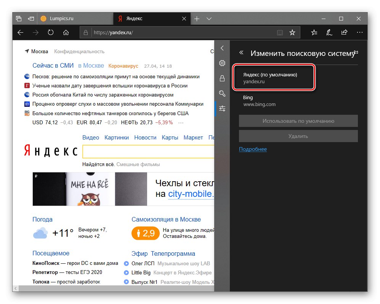Click the Удалить button
The width and height of the screenshot is (380, 304).
tap(298, 136)
